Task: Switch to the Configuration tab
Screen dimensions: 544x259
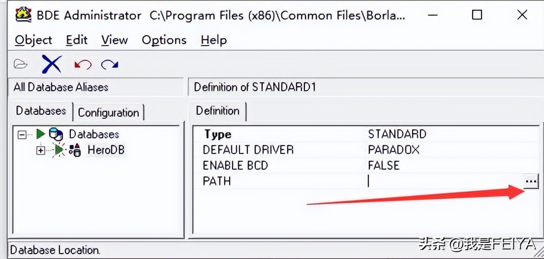Action: [108, 112]
